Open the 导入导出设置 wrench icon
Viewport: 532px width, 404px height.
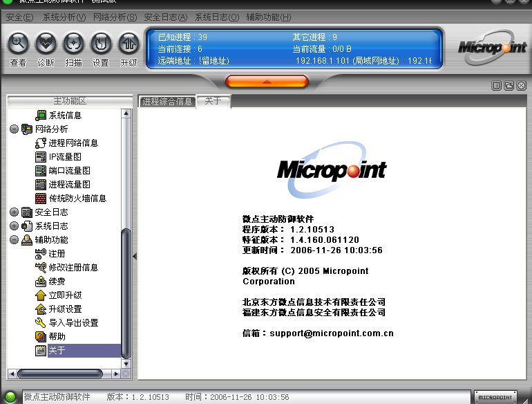coord(41,323)
